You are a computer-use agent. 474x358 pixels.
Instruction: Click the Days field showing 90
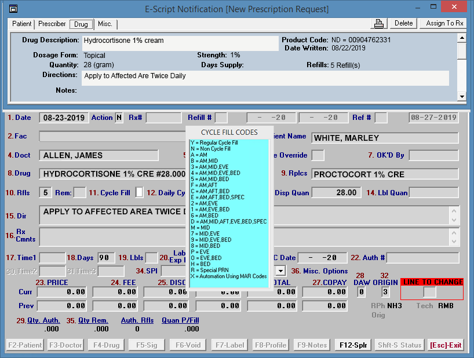coord(105,258)
